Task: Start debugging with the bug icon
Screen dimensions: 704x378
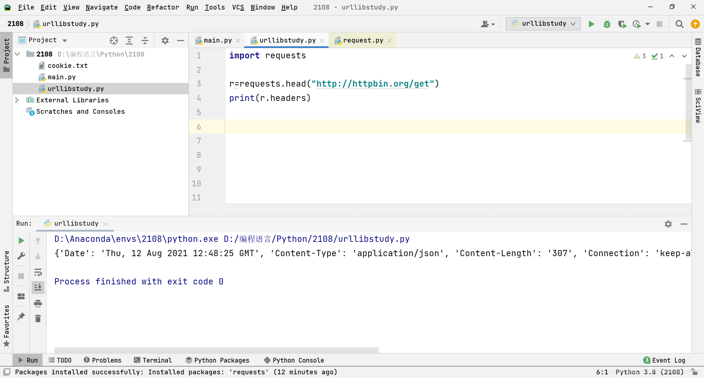Action: pyautogui.click(x=607, y=24)
